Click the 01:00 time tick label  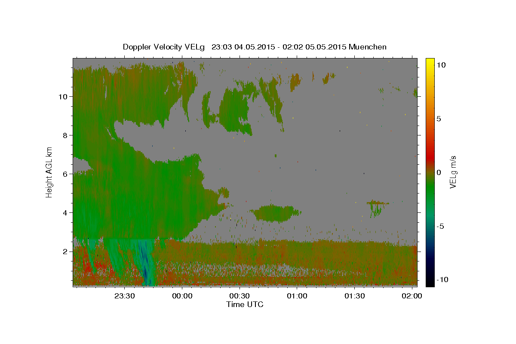[297, 296]
